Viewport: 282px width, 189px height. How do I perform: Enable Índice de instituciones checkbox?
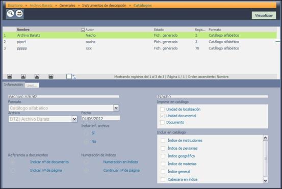[163, 141]
